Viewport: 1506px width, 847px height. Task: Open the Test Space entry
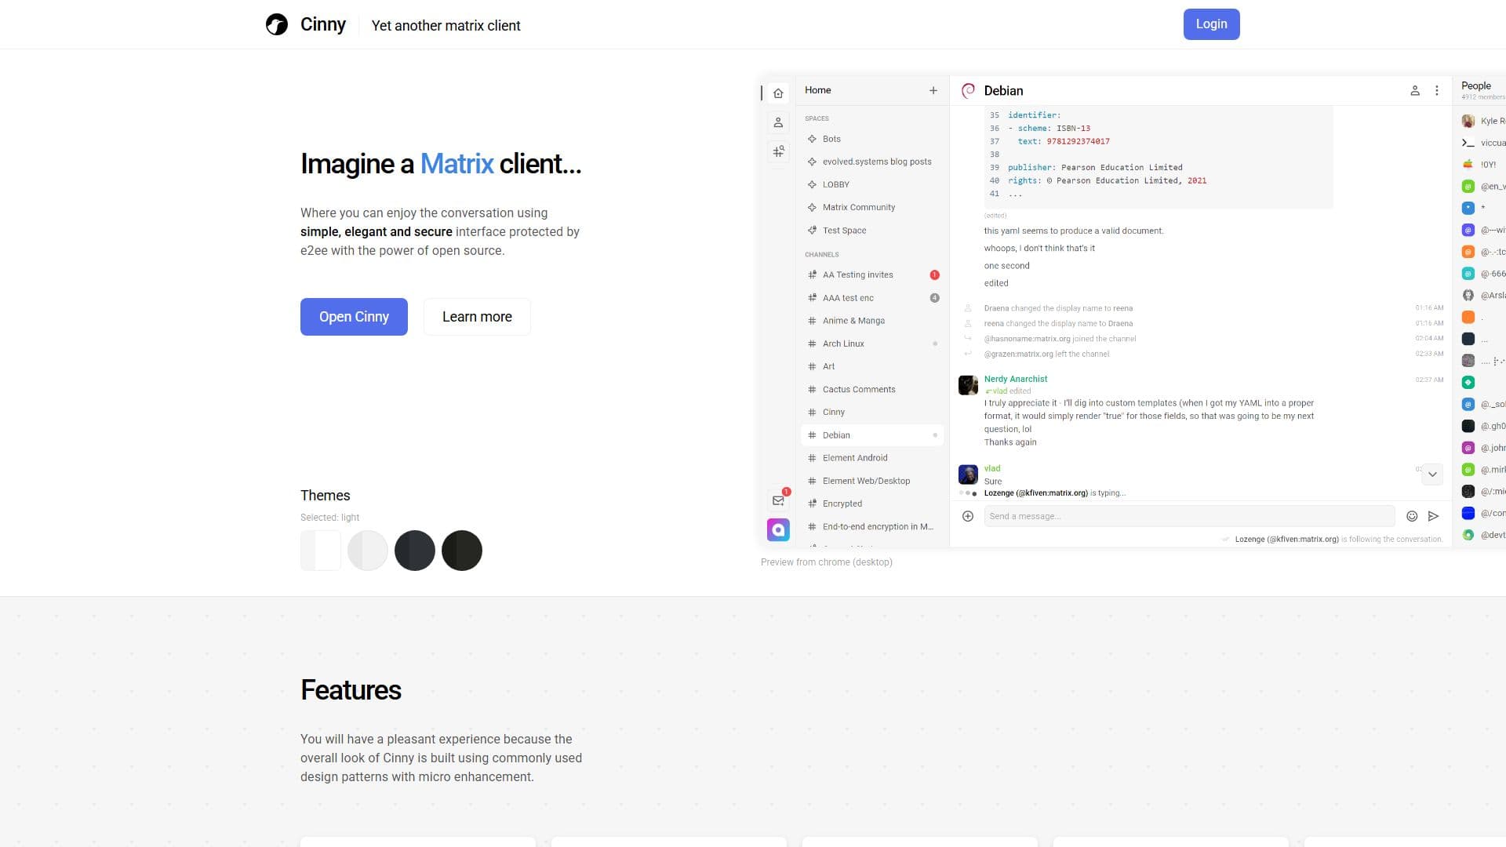pos(872,231)
